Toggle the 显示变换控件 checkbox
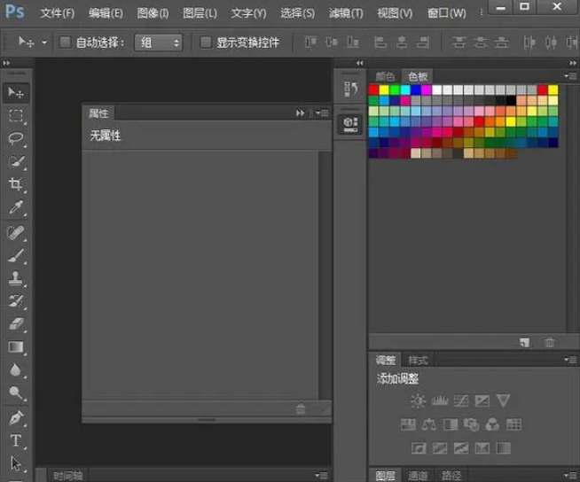This screenshot has height=482, width=580. click(x=206, y=43)
